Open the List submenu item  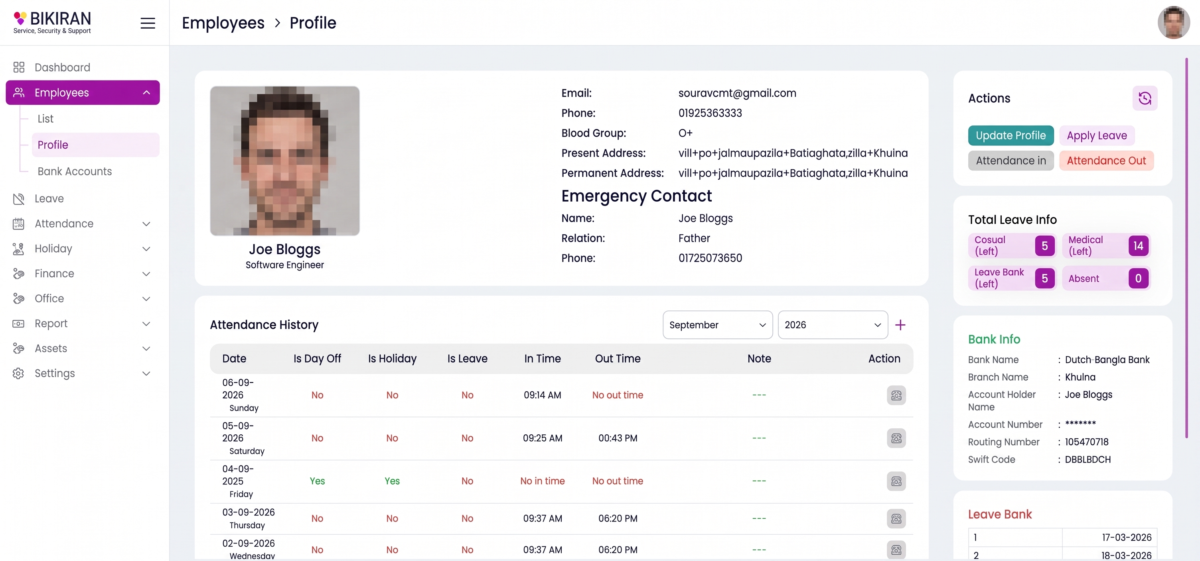coord(45,119)
